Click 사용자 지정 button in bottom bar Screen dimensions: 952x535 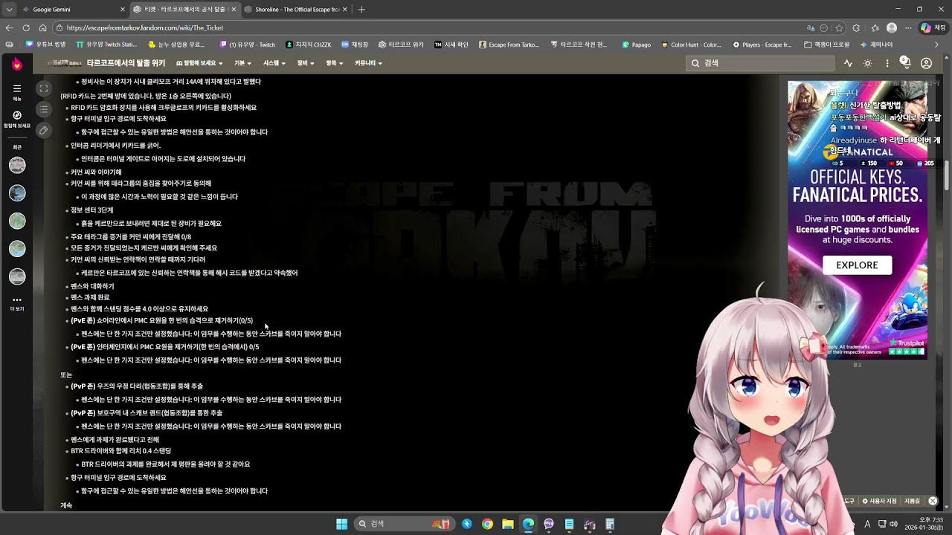coord(880,501)
